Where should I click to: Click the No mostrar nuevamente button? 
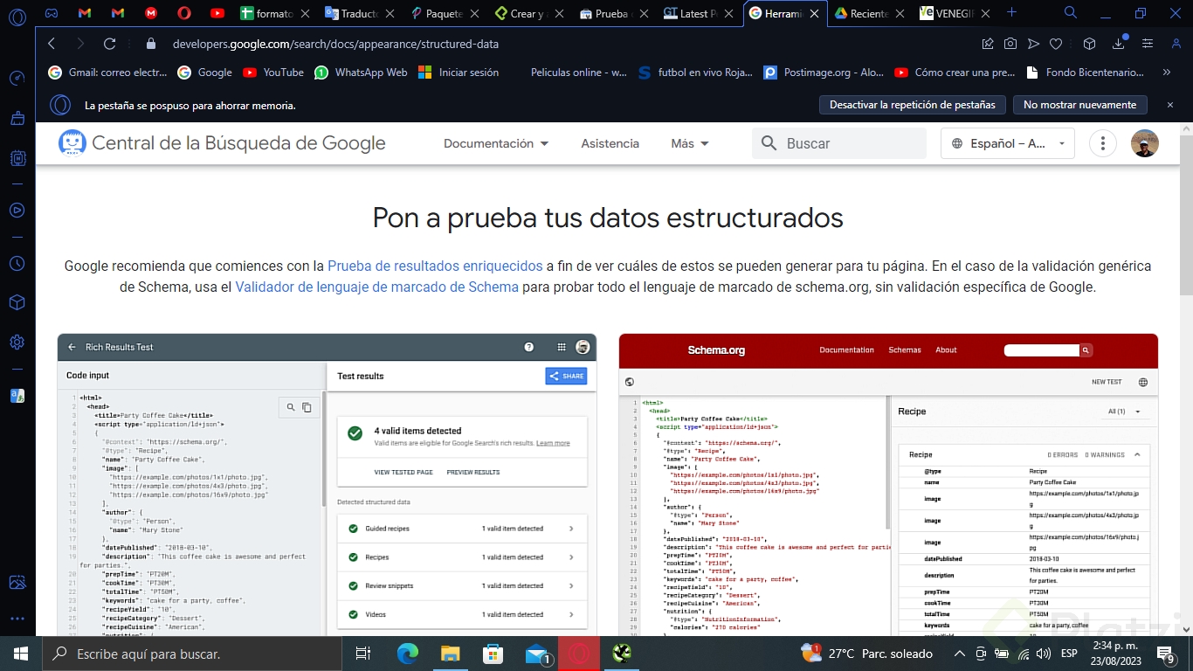pos(1079,104)
